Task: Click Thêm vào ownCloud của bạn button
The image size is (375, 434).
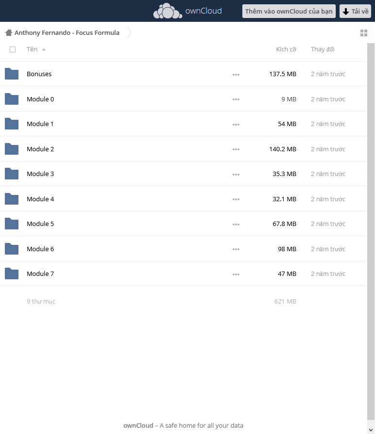Action: [x=289, y=11]
